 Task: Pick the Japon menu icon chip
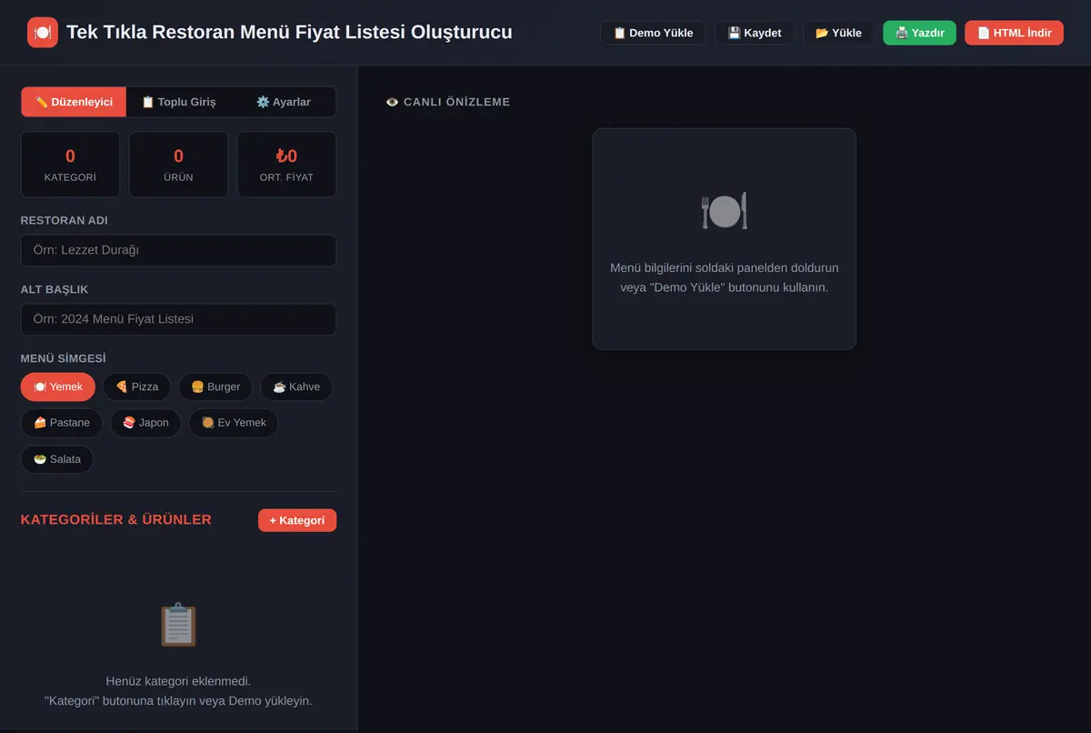point(145,423)
